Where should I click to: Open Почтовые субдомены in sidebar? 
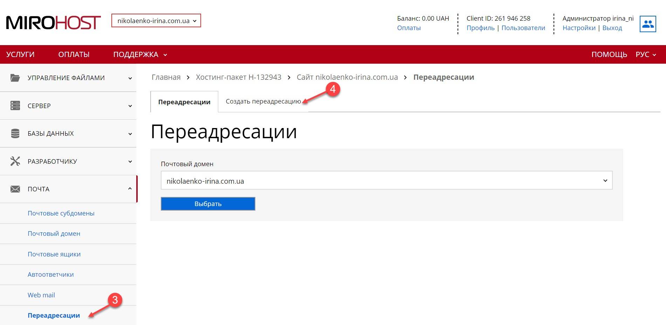pos(61,213)
